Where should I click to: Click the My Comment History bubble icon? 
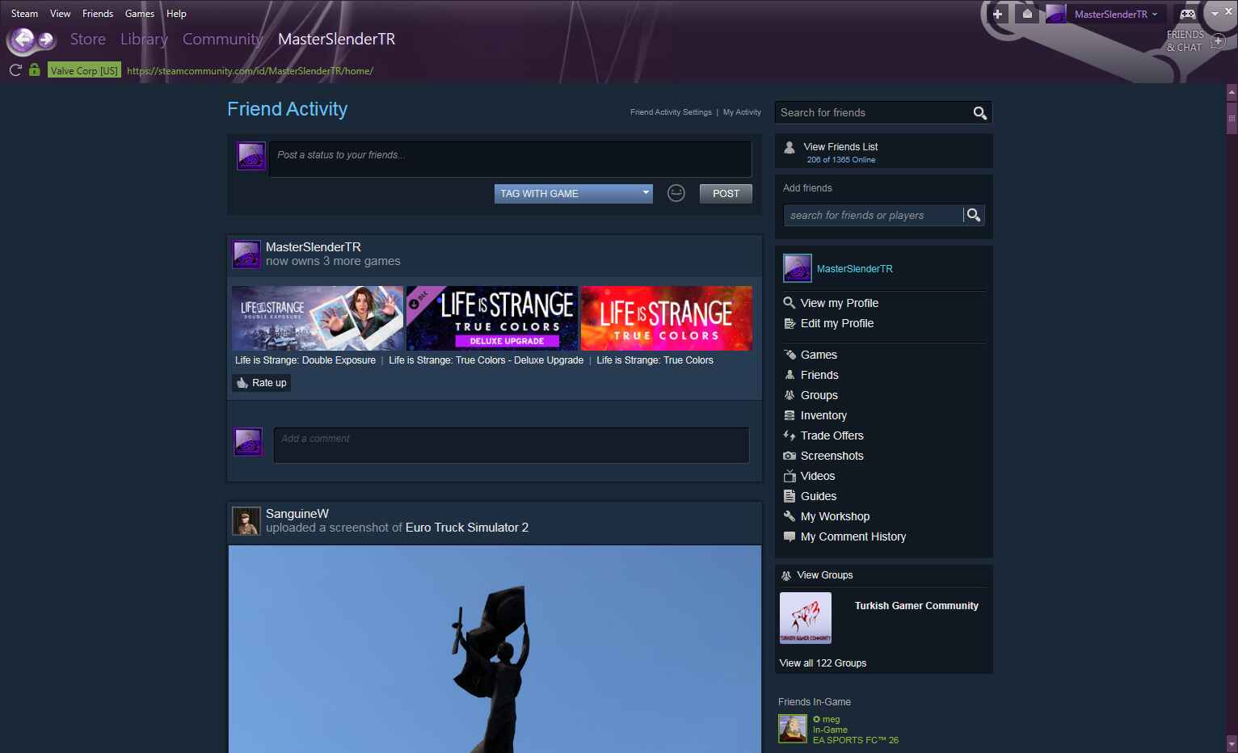[x=790, y=536]
